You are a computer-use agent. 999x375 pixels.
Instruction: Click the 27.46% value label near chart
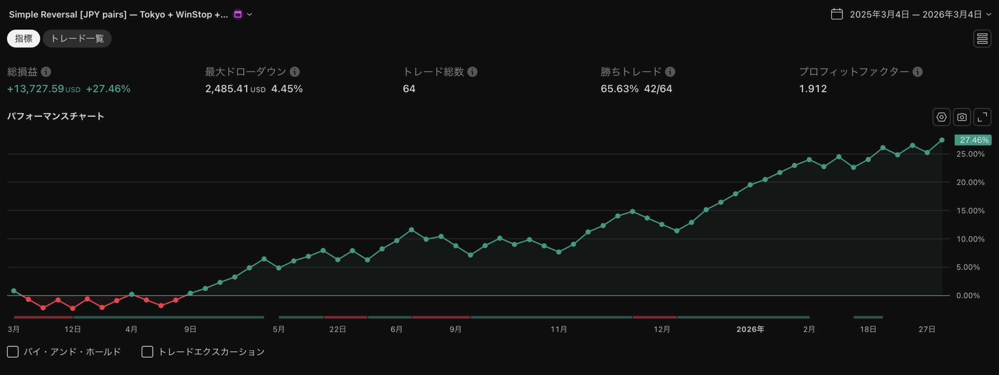972,140
